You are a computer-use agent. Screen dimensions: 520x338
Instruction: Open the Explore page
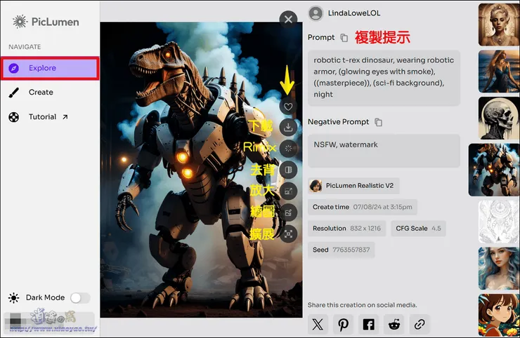pos(50,68)
